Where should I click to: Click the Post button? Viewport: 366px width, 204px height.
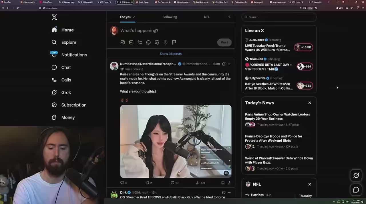tap(224, 42)
